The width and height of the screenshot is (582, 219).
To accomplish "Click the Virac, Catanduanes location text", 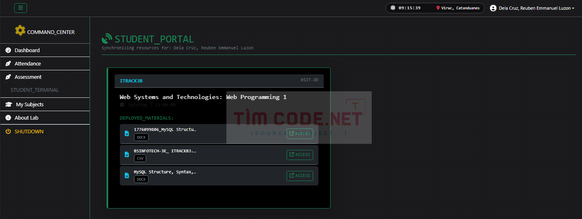I will tap(461, 8).
